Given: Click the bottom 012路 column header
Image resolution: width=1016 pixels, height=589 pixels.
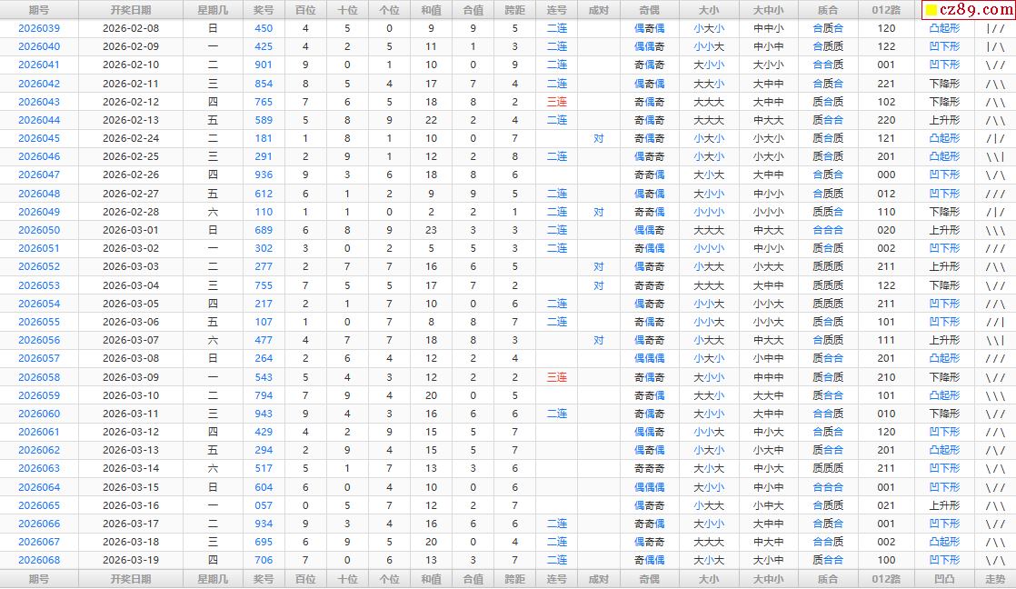Looking at the screenshot, I should pyautogui.click(x=886, y=579).
